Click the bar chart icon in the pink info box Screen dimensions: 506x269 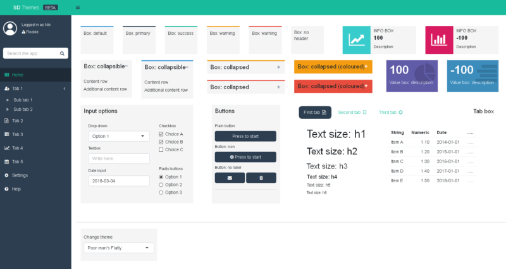point(439,40)
